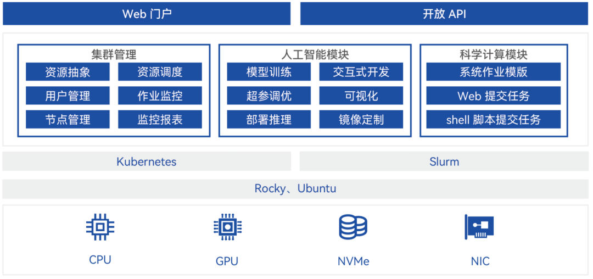Viewport: 593px width, 279px height.
Task: Open the Web 门户 header bar
Action: (147, 14)
